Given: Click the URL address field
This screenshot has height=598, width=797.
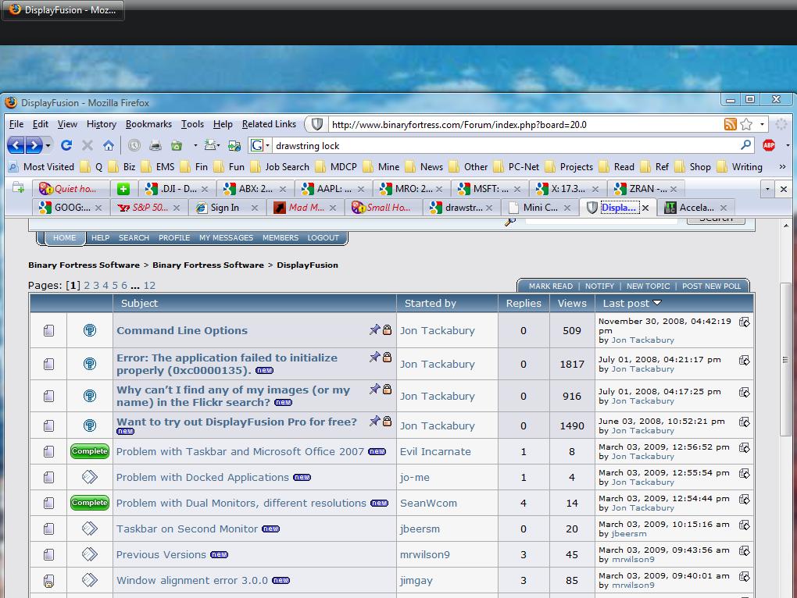Looking at the screenshot, I should tap(516, 124).
